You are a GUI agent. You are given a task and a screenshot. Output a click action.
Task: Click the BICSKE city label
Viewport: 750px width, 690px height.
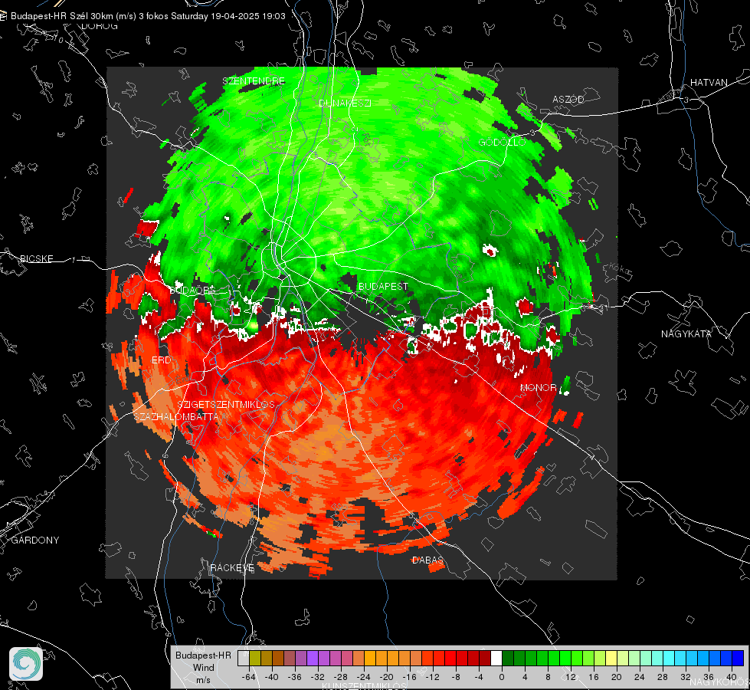[36, 258]
